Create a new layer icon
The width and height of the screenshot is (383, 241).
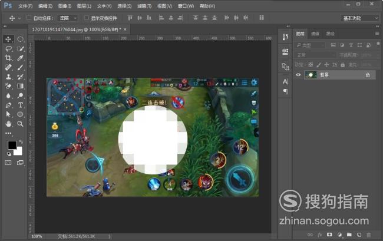click(359, 235)
